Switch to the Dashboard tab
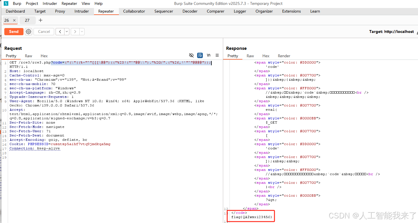This screenshot has width=418, height=223. click(15, 11)
